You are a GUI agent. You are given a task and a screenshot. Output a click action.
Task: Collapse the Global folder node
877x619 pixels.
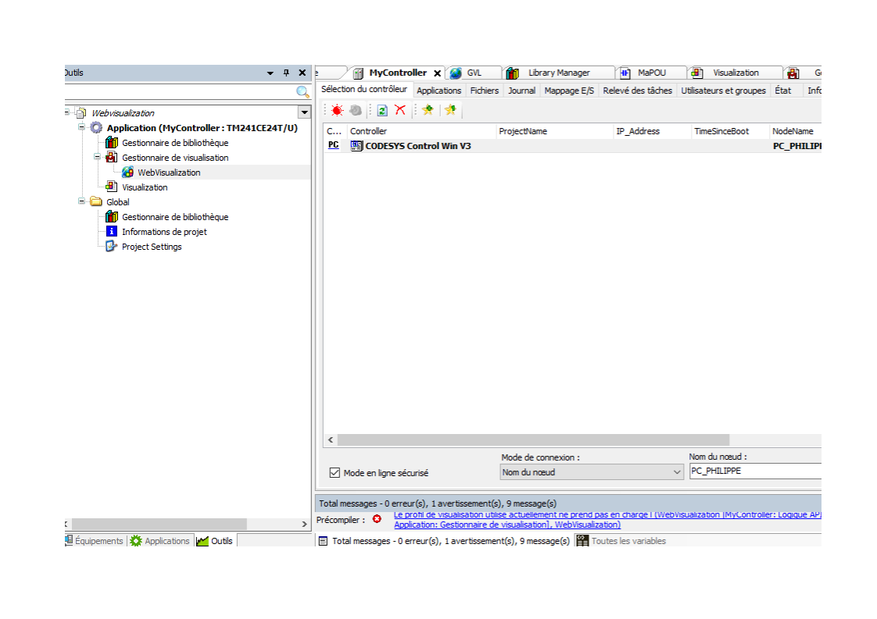pos(82,202)
